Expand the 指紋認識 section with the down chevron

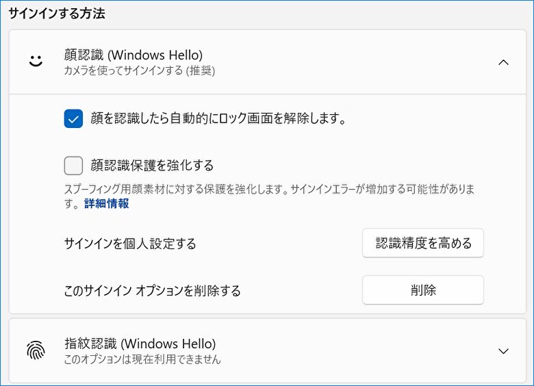coord(503,351)
